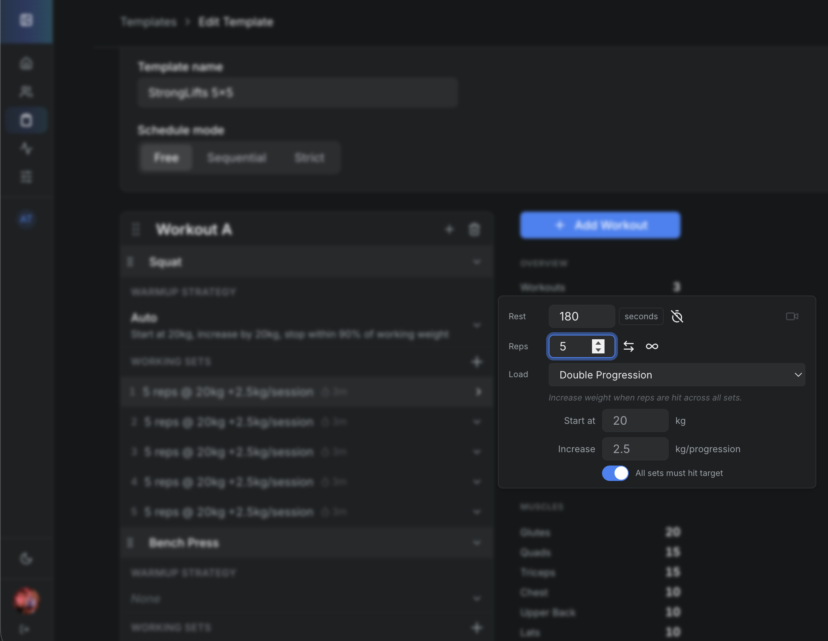Expand the Bench Press exercise

(x=477, y=543)
